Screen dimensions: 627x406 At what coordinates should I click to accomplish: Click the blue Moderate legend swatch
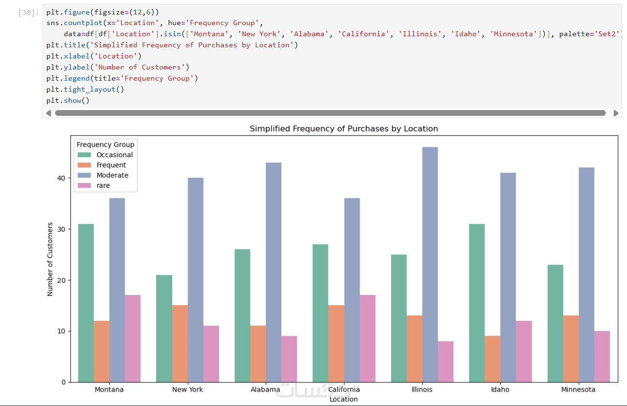click(x=85, y=175)
